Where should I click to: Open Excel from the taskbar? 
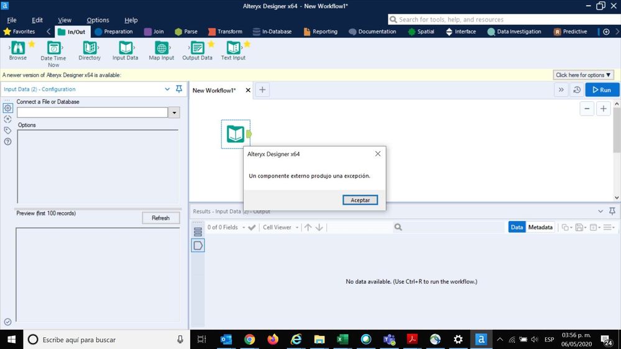(342, 340)
